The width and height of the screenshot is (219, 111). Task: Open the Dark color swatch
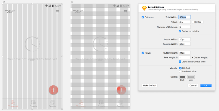point(183,77)
